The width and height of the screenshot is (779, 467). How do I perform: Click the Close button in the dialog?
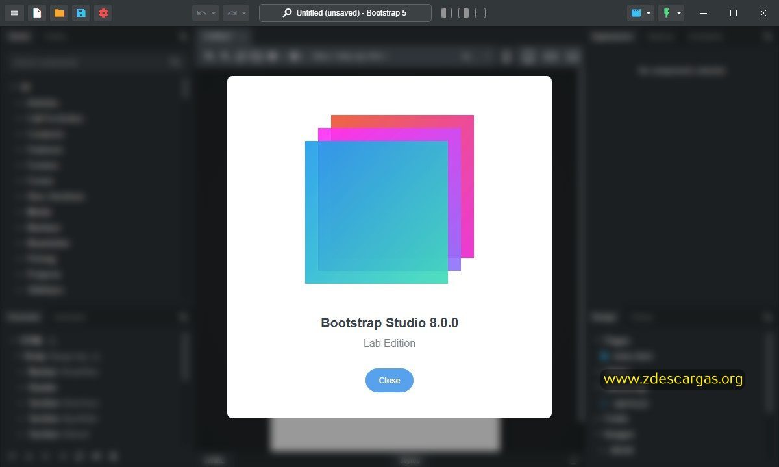pos(389,380)
